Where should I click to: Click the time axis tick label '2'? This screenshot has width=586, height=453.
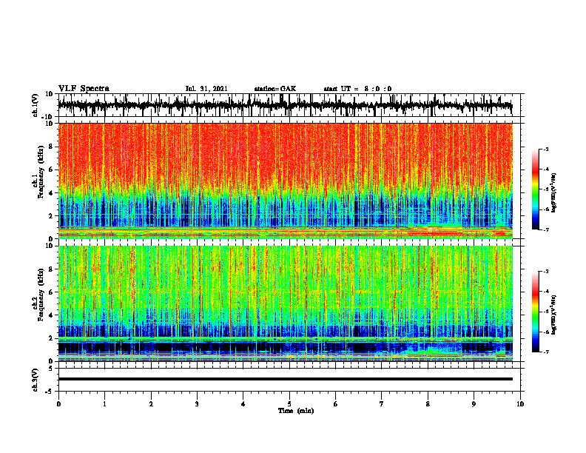click(x=151, y=404)
